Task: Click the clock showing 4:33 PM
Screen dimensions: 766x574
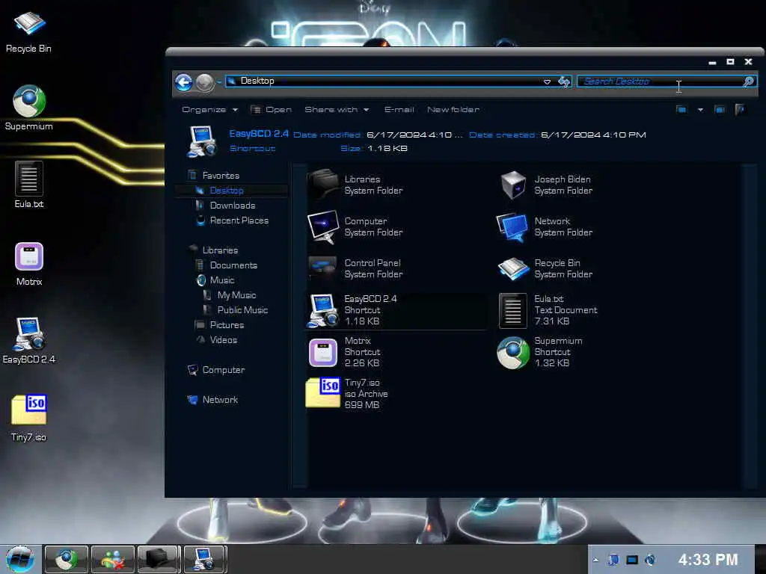Action: click(x=708, y=559)
